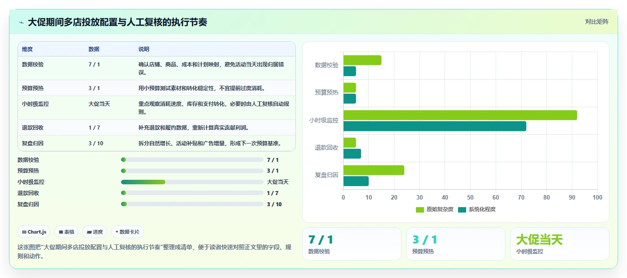Click the 小时级监控 teal chart bar
Viewport: 627px width, 278px height.
[x=435, y=126]
